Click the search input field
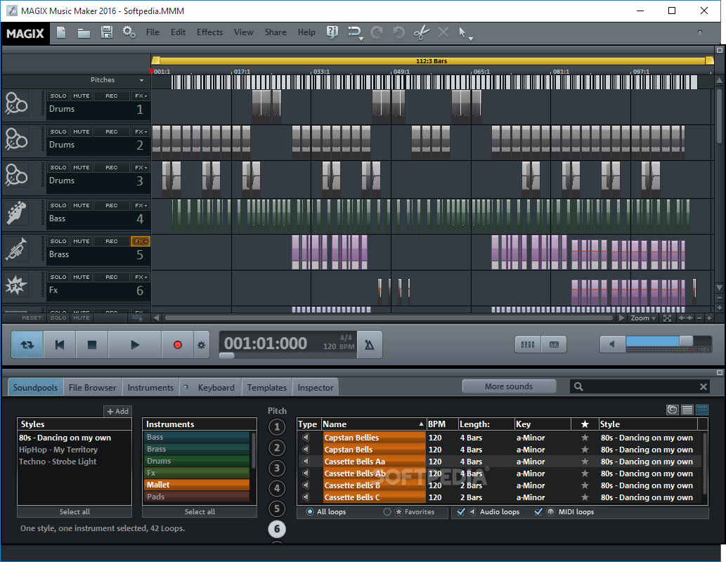Image resolution: width=726 pixels, height=562 pixels. pos(641,386)
